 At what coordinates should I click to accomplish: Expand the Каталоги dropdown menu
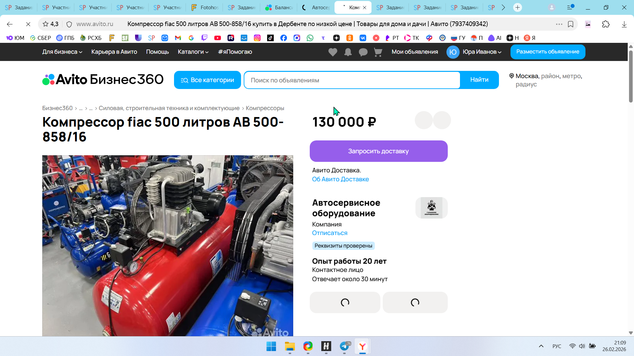coord(193,52)
